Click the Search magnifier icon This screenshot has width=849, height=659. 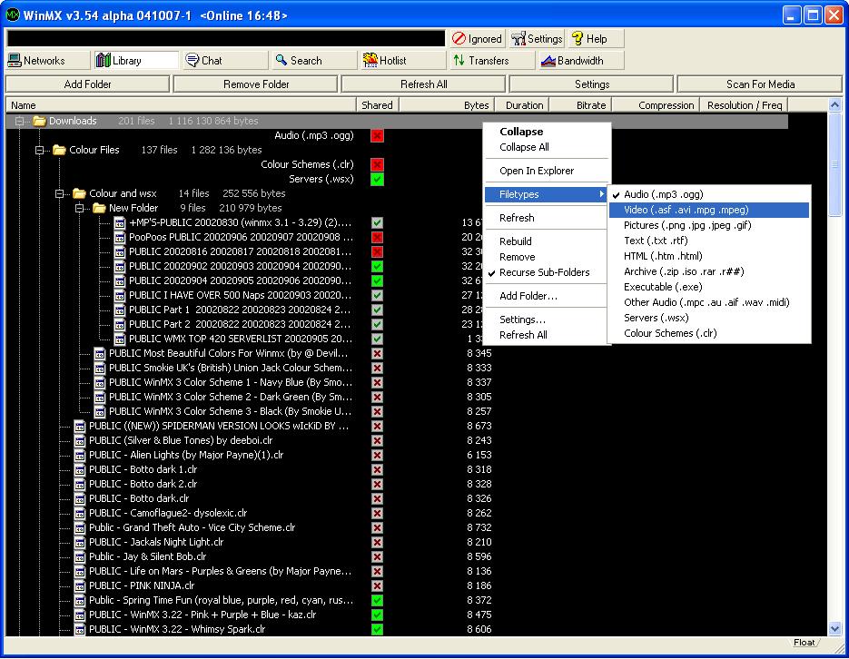[281, 60]
